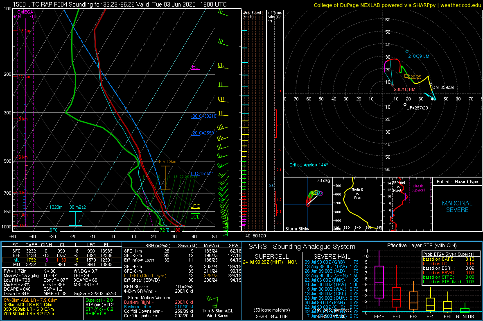Click the PW = 1.72in value
This screenshot has width=483, height=321.
(15, 271)
